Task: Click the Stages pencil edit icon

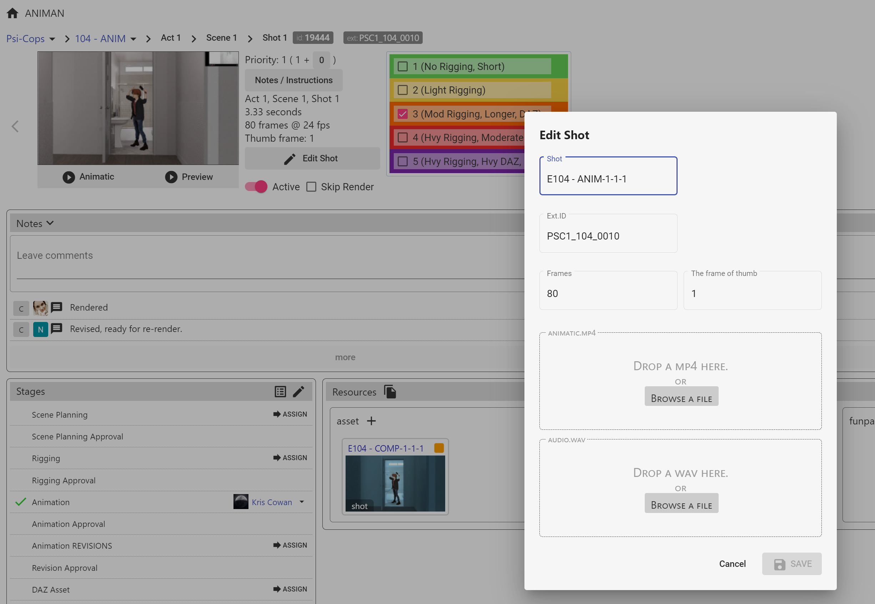Action: point(298,392)
